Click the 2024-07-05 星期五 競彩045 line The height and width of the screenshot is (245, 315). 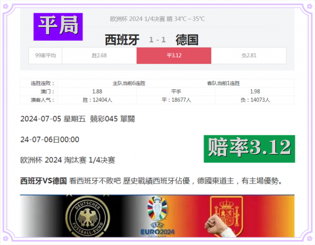[x=77, y=119]
